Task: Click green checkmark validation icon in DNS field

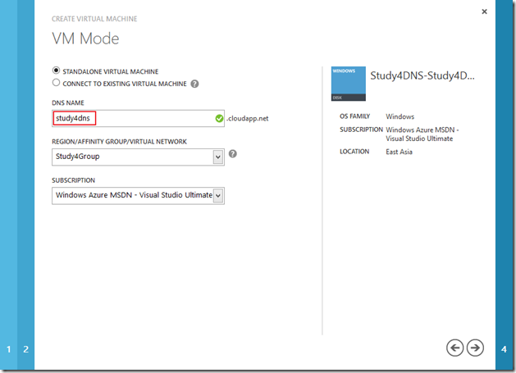Action: [x=219, y=118]
